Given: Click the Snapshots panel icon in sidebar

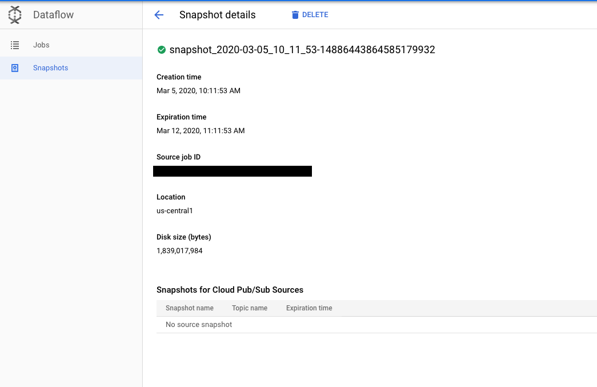Looking at the screenshot, I should pyautogui.click(x=14, y=67).
